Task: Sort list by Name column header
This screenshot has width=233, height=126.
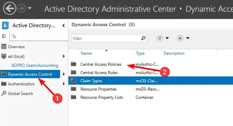Action: click(86, 53)
